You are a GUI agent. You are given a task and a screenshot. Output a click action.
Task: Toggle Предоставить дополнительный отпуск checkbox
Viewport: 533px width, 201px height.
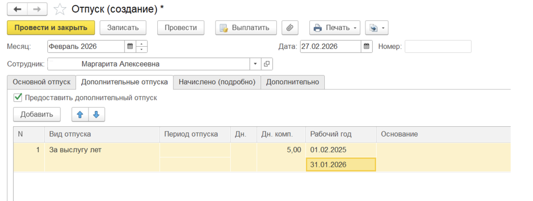pos(17,98)
